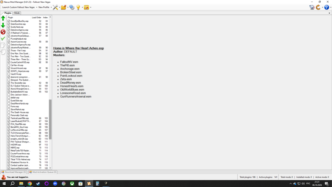Open the Mod Activation Queue (0) tab
The height and width of the screenshot is (187, 332).
[43, 172]
